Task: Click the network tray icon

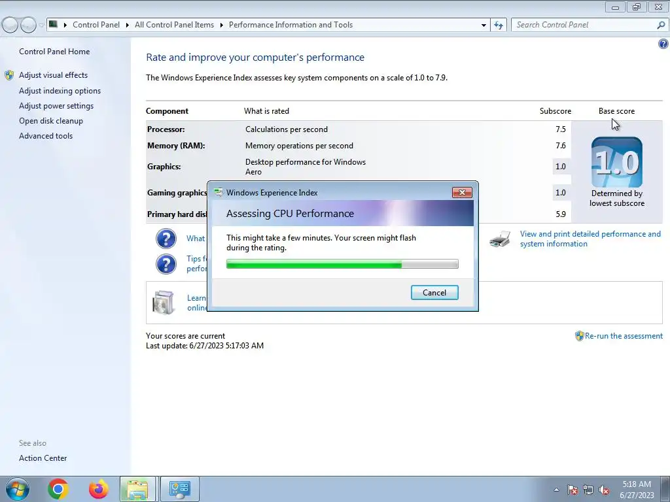Action: (588, 490)
